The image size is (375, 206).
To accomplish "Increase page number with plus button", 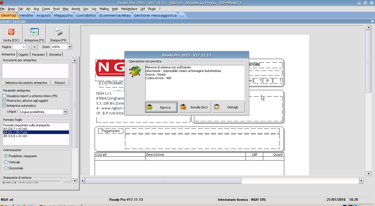I will pos(35,47).
